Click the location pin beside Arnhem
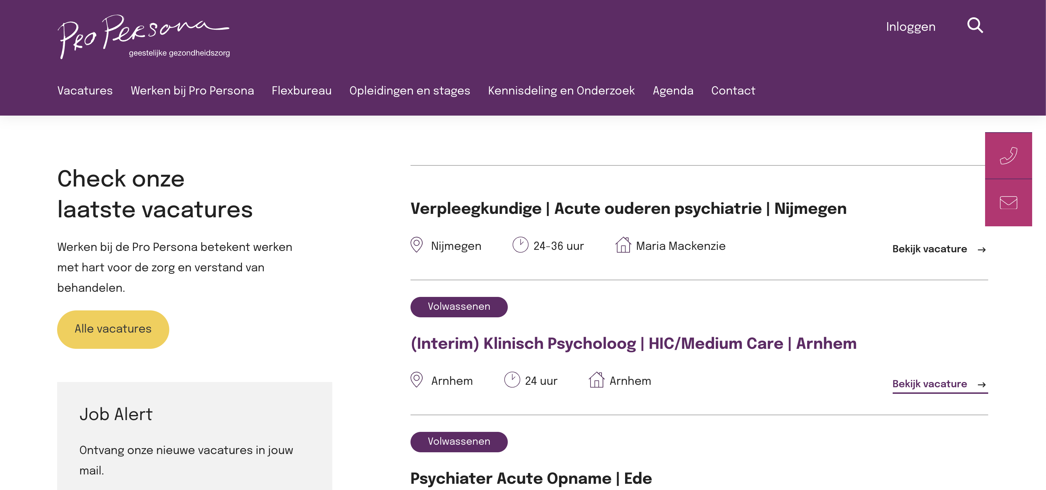The height and width of the screenshot is (490, 1046). [x=416, y=380]
